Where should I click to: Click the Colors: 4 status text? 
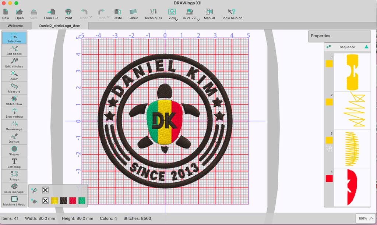tap(108, 218)
